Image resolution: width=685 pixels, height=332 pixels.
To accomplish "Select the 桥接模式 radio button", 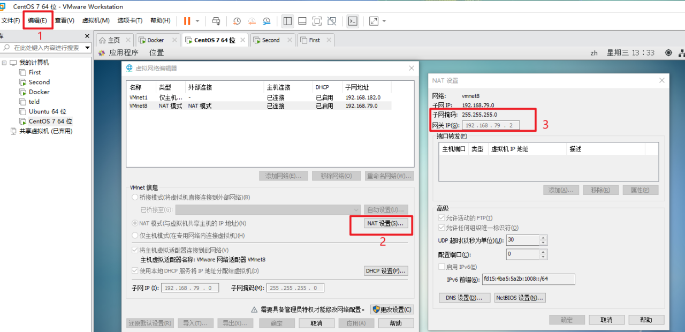I will [135, 198].
